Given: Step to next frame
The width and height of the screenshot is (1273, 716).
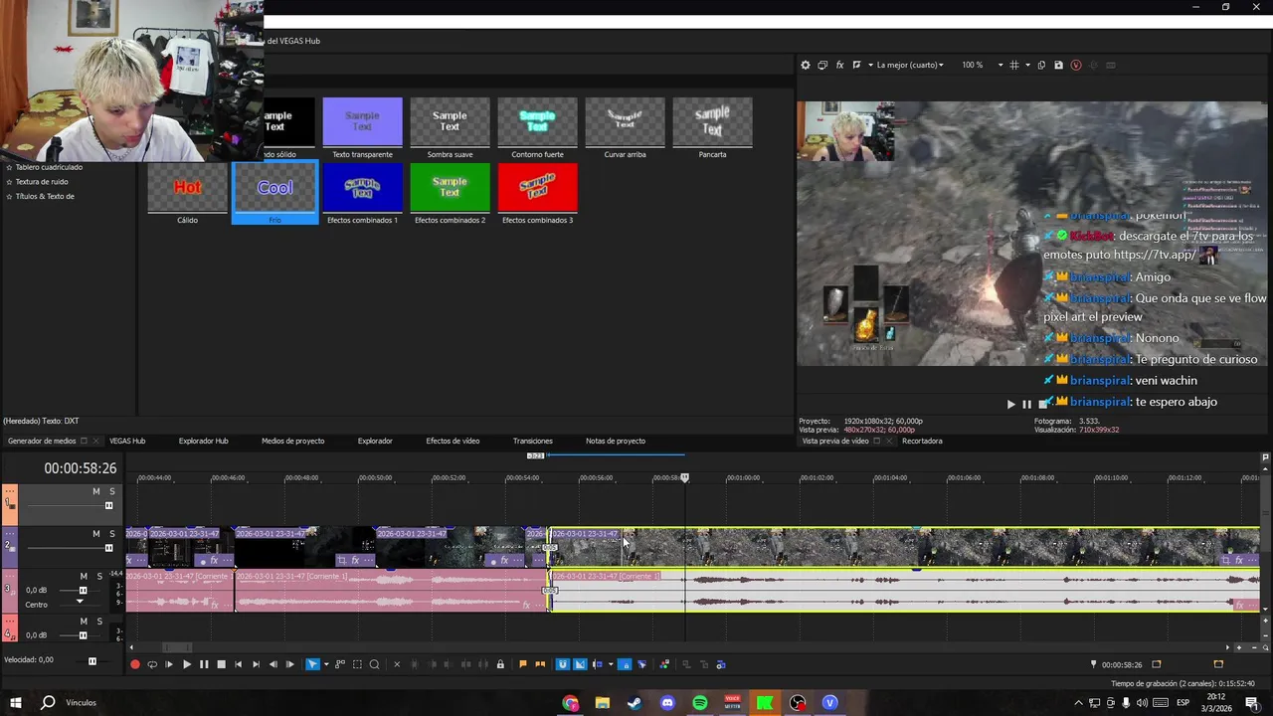Looking at the screenshot, I should coord(289,664).
